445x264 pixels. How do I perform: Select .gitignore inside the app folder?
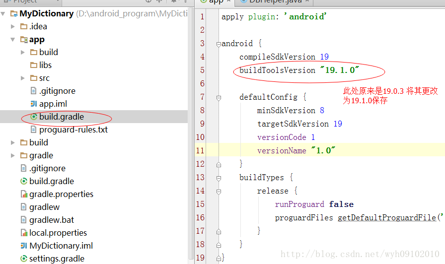point(57,91)
